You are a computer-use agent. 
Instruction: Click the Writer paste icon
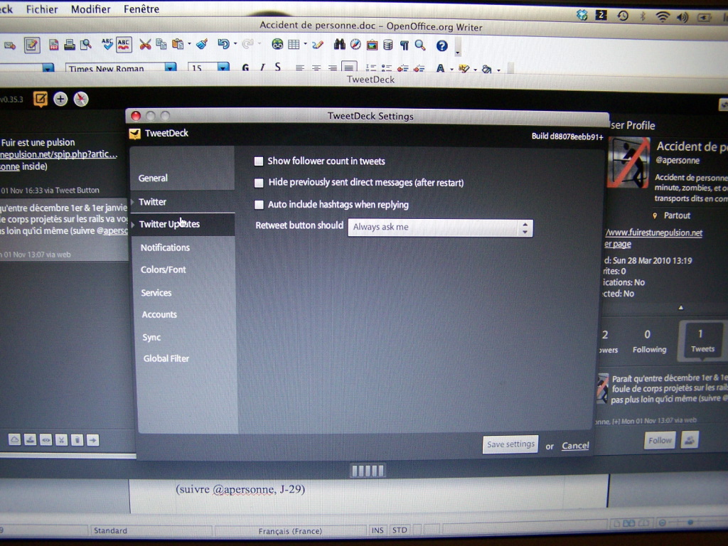coord(177,44)
